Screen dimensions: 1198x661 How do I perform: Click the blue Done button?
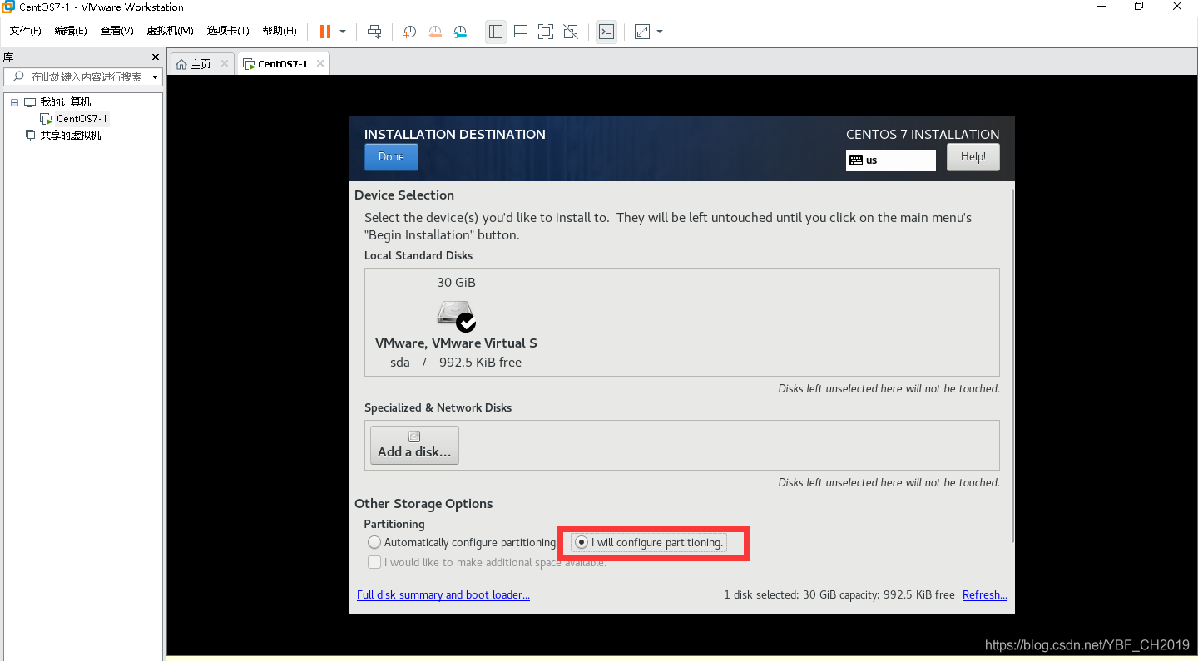click(391, 157)
